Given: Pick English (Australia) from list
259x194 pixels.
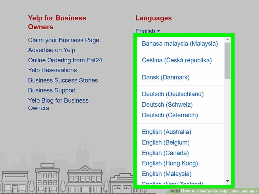Looking at the screenshot, I should pos(167,132).
